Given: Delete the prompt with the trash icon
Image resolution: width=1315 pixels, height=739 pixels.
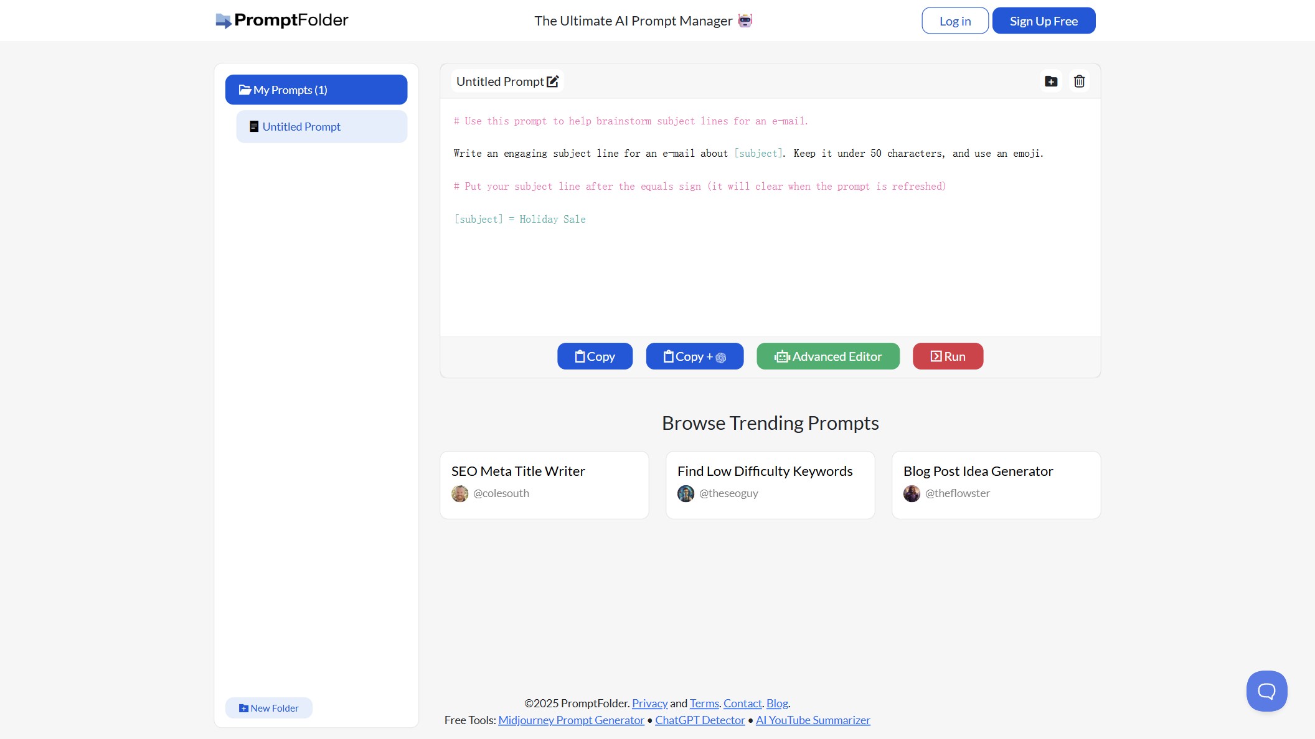Looking at the screenshot, I should [1080, 81].
